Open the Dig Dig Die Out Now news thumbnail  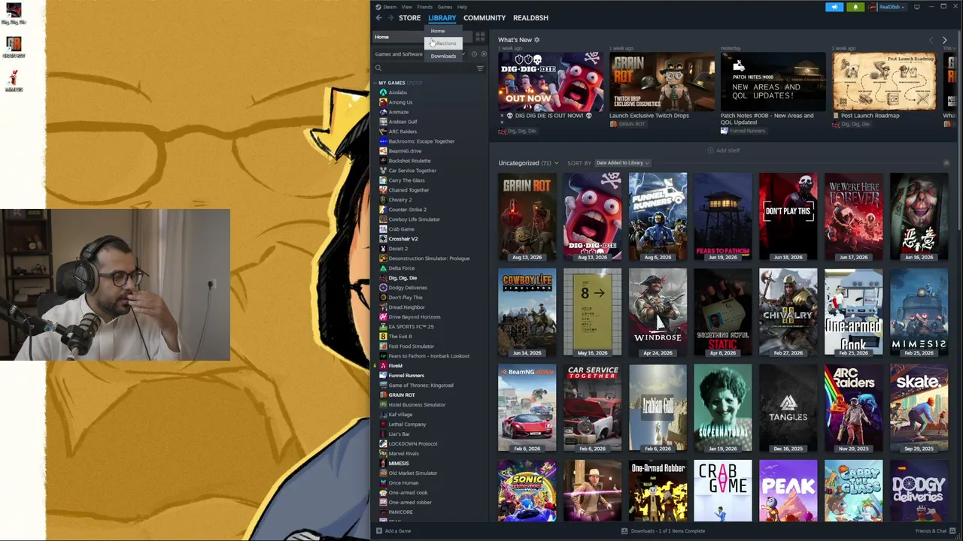point(551,81)
